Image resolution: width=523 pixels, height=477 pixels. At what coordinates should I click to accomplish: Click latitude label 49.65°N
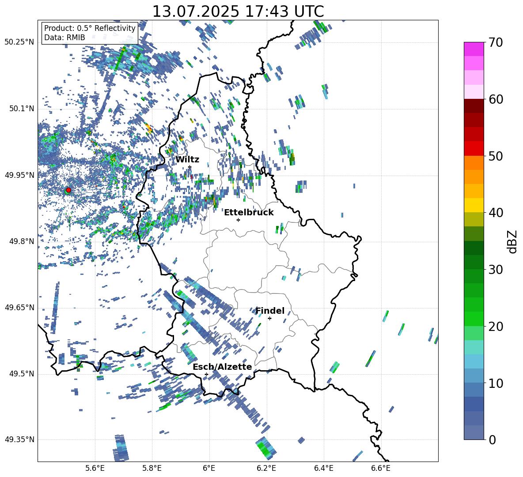pyautogui.click(x=19, y=308)
